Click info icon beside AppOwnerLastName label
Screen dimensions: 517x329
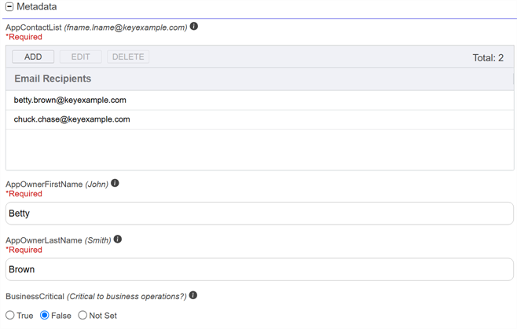(118, 239)
